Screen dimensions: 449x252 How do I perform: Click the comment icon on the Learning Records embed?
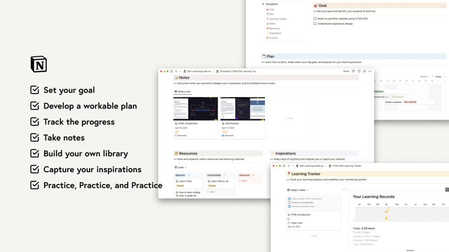pyautogui.click(x=447, y=190)
